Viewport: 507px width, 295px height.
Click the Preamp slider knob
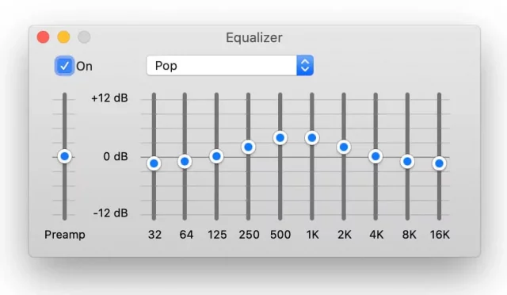[x=65, y=156]
